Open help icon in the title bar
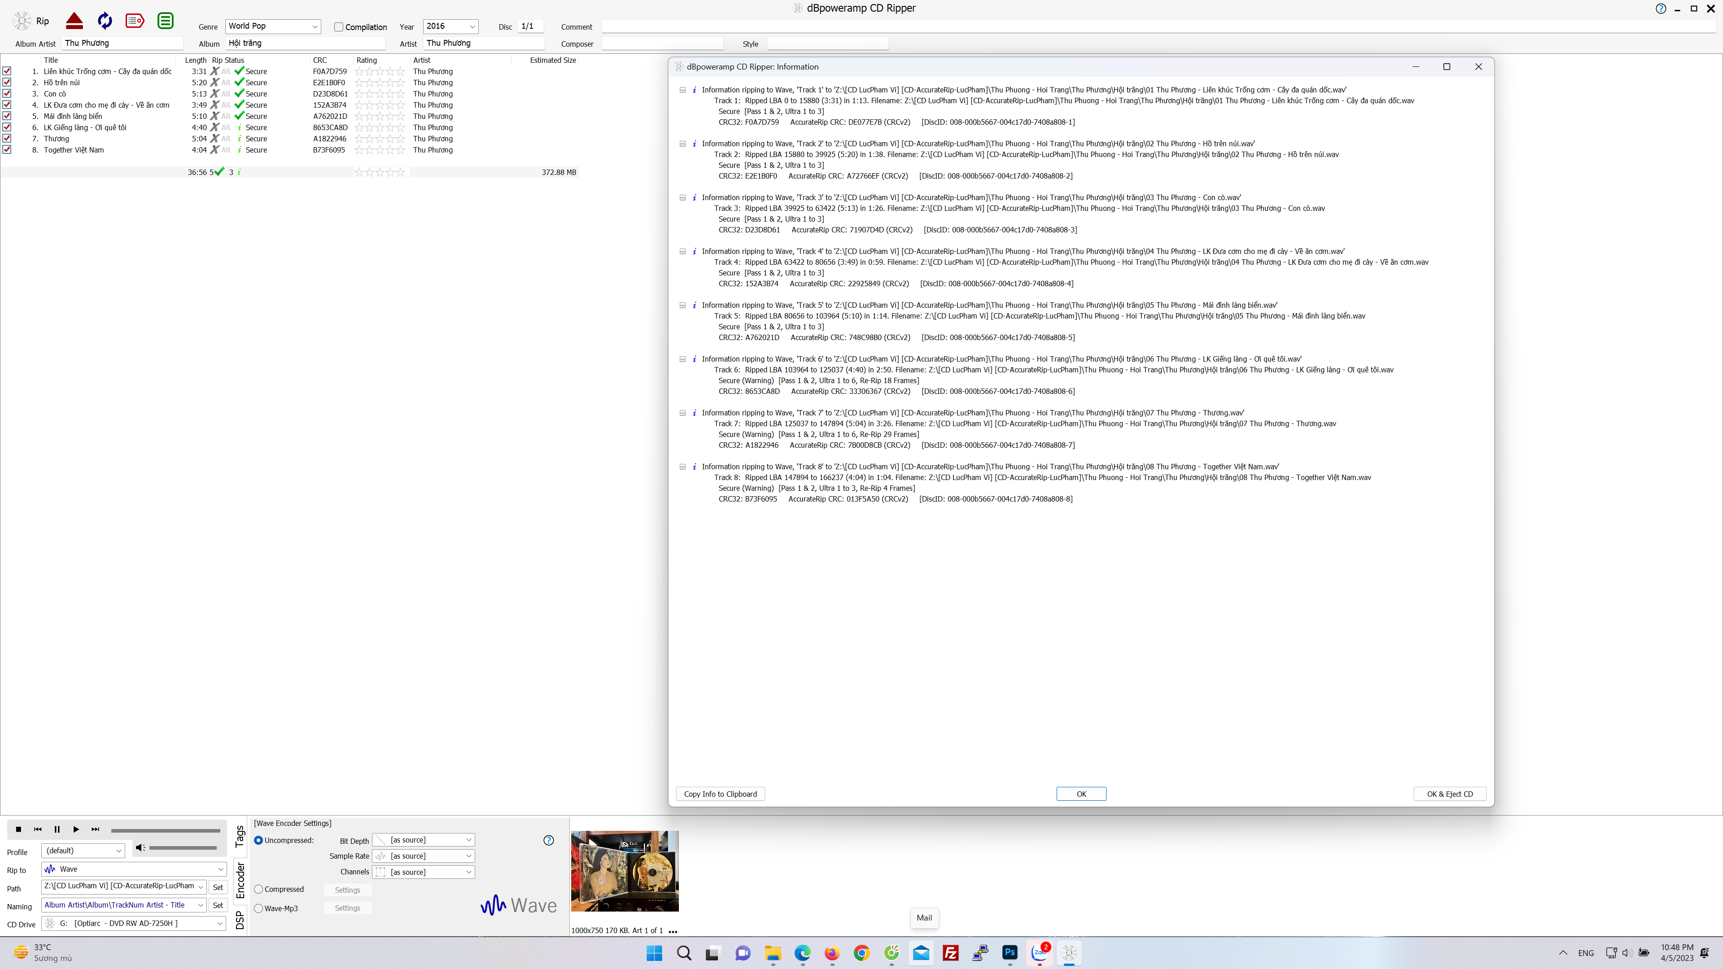1723x969 pixels. (x=1661, y=9)
